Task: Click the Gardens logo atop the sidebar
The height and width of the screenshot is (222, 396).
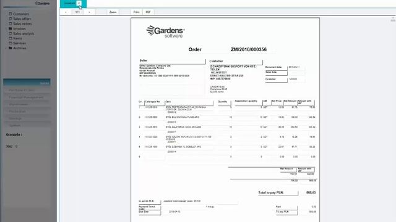Action: pos(42,3)
